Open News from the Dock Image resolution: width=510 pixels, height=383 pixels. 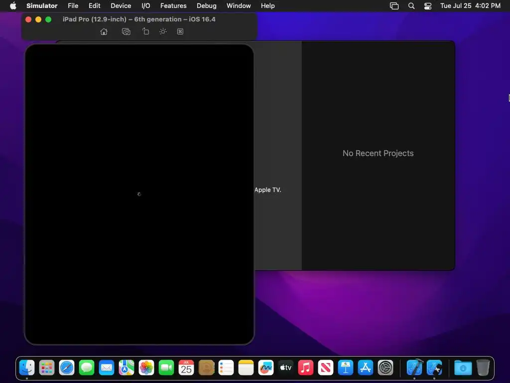326,368
